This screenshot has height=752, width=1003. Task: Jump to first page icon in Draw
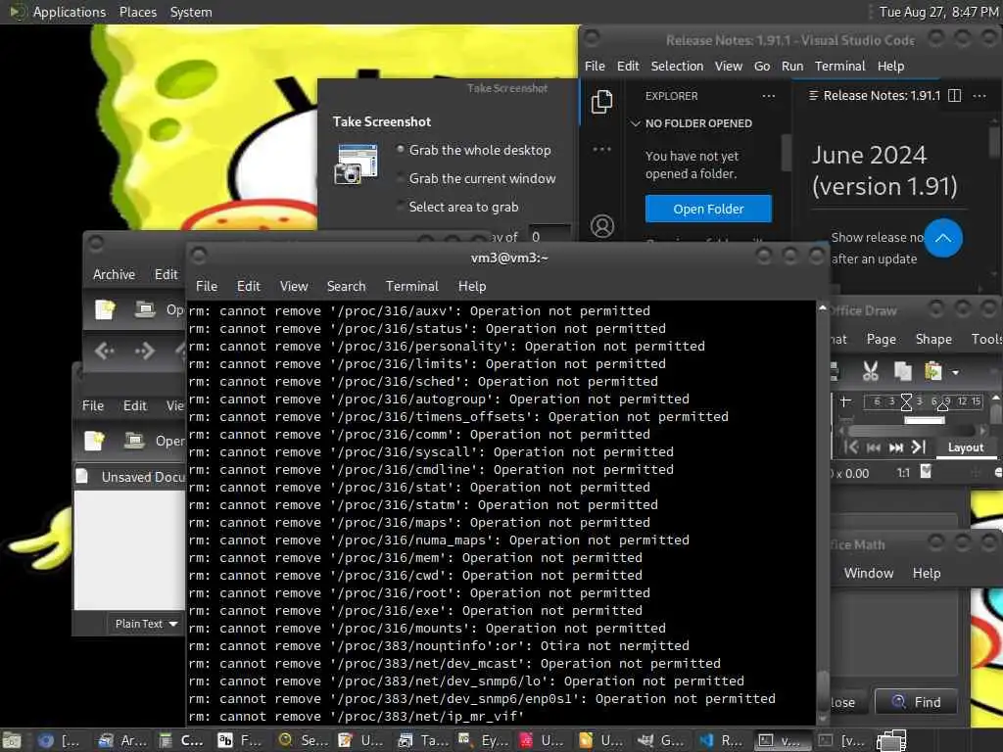click(851, 446)
